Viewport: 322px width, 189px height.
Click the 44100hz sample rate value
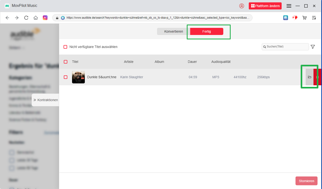(240, 77)
